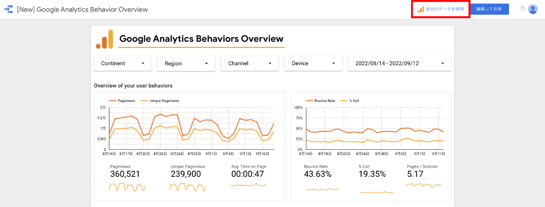545x207 pixels.
Task: Click analytics icon in 自分のデータを使用 button
Action: point(420,9)
